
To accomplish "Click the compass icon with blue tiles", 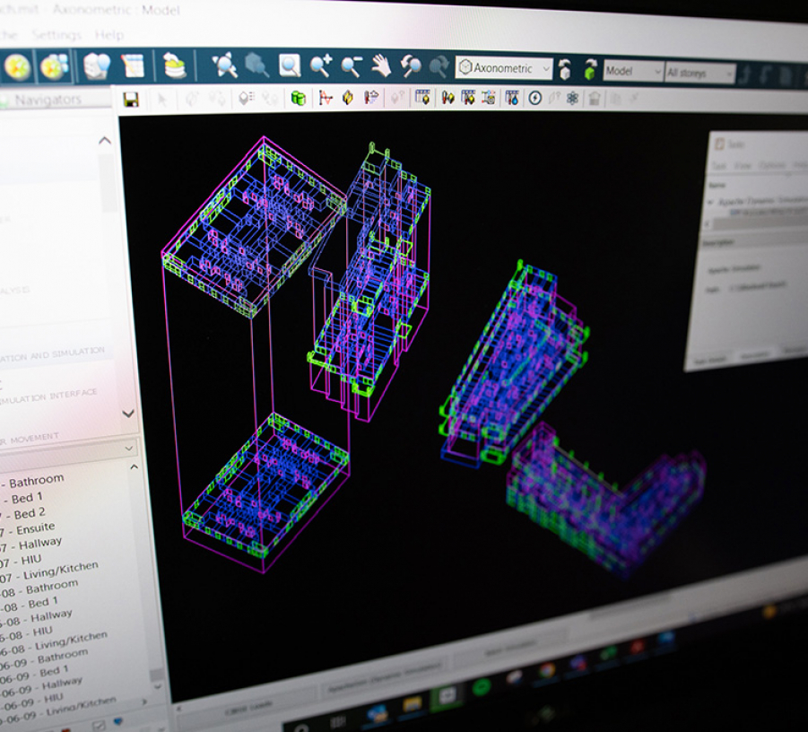I will (x=54, y=67).
